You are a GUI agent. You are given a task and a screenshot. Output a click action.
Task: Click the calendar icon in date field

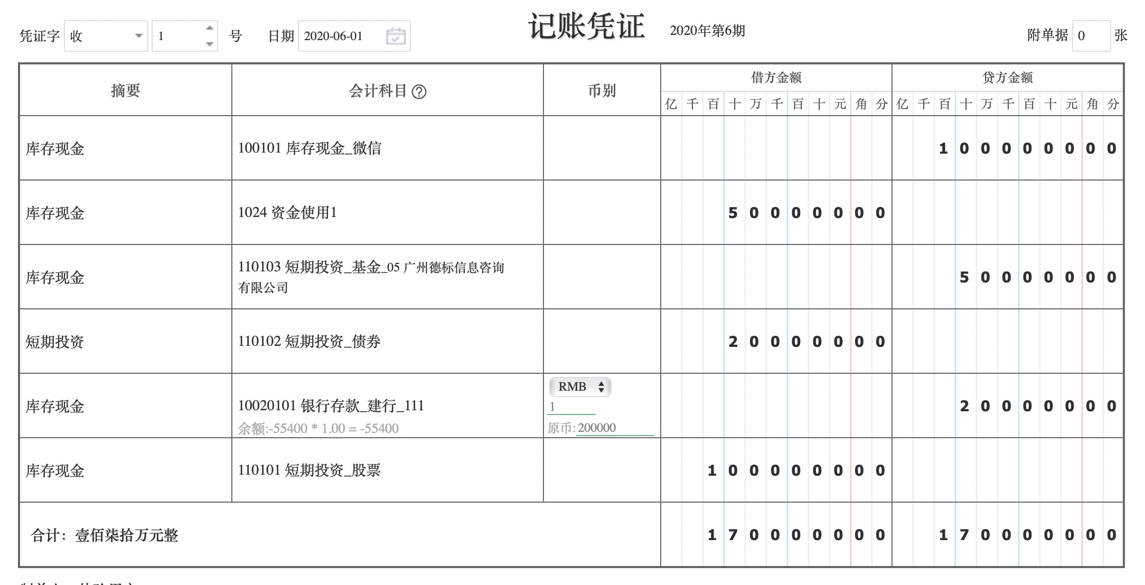(396, 36)
